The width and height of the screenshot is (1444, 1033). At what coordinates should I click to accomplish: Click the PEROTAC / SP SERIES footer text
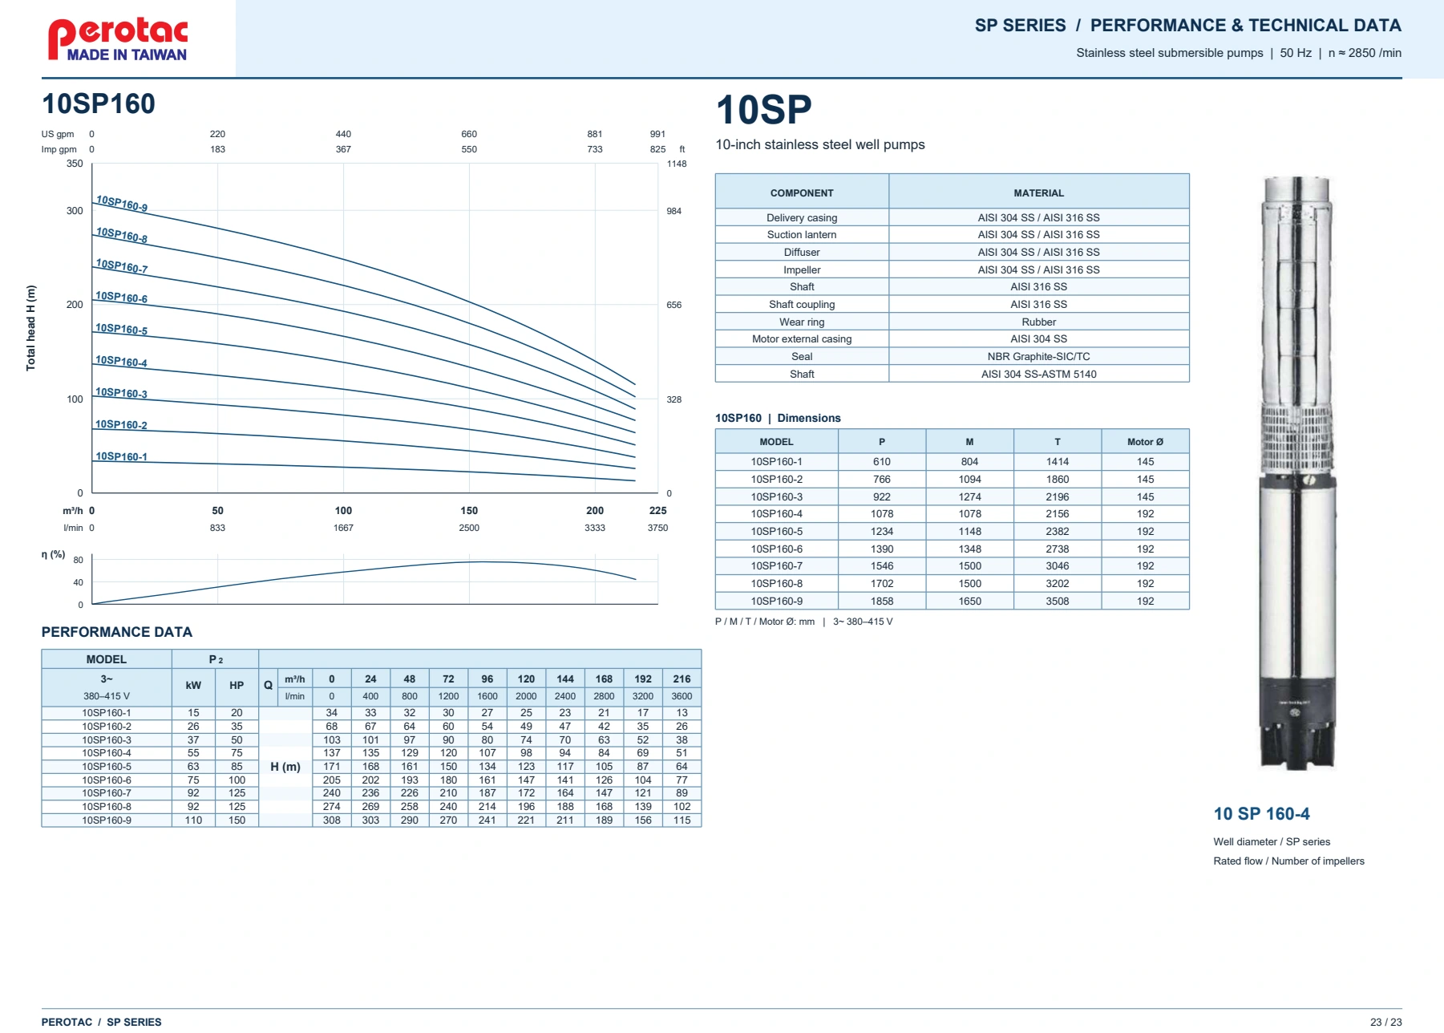[101, 1022]
